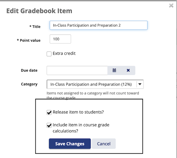The height and width of the screenshot is (158, 177).
Task: Click into the Point value field
Action: pos(60,39)
